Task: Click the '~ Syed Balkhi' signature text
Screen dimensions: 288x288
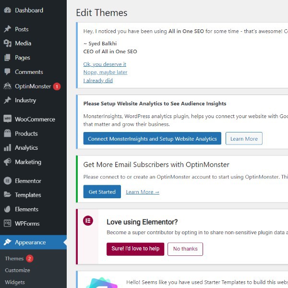Action: tap(100, 44)
